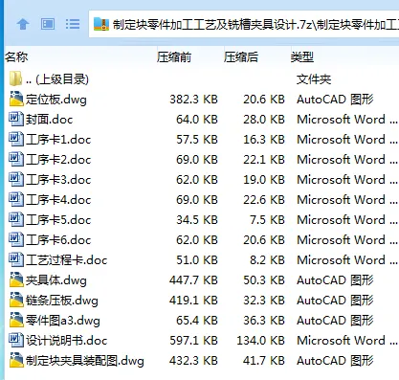The height and width of the screenshot is (380, 399).
Task: Sort by the 名称 column header
Action: (16, 57)
